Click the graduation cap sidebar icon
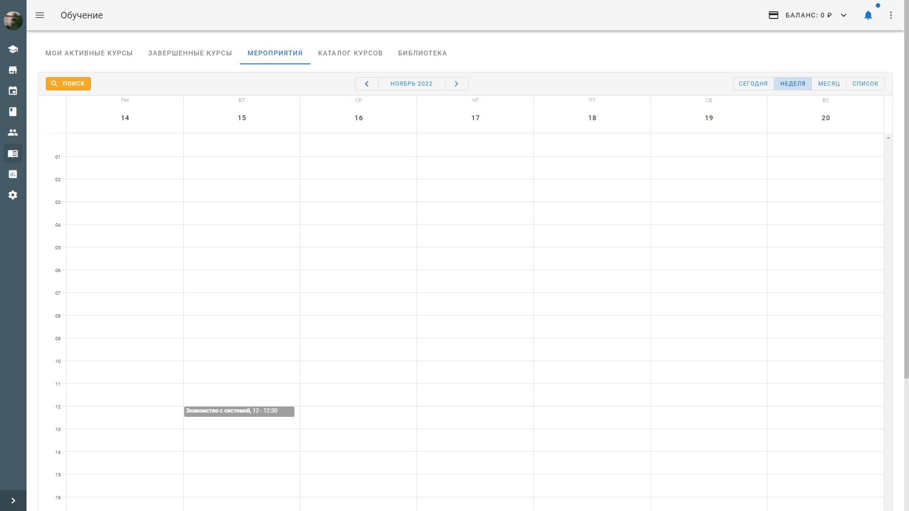 (x=13, y=49)
